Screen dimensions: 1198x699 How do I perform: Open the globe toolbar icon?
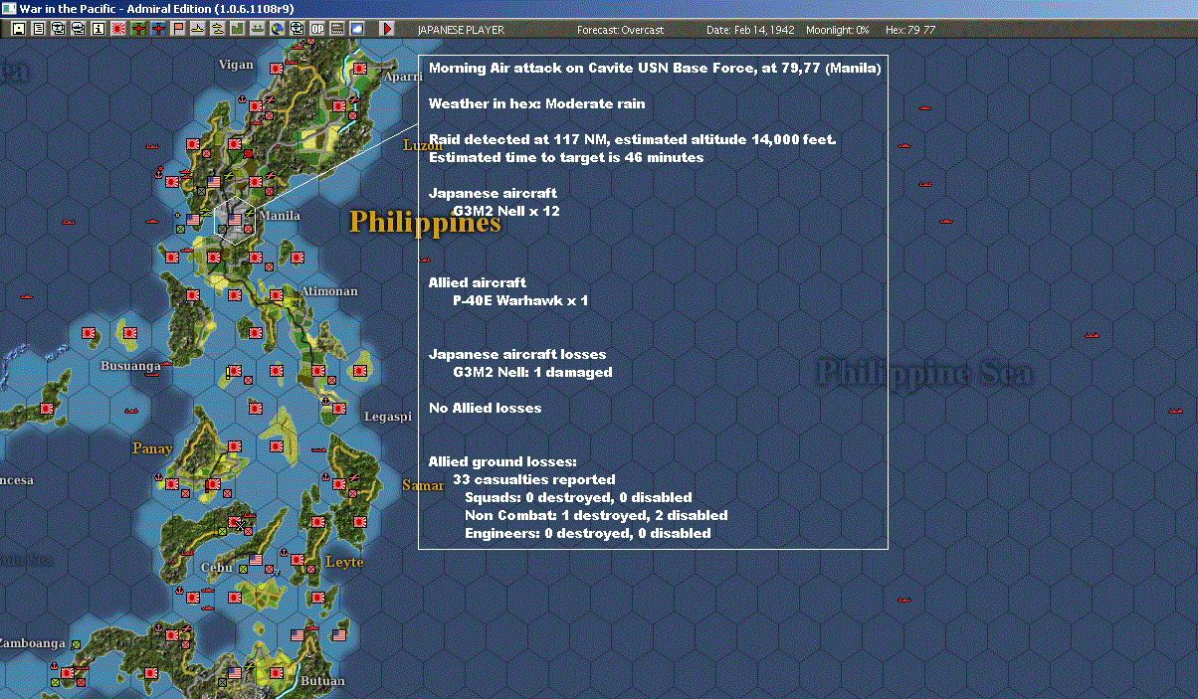[x=277, y=29]
